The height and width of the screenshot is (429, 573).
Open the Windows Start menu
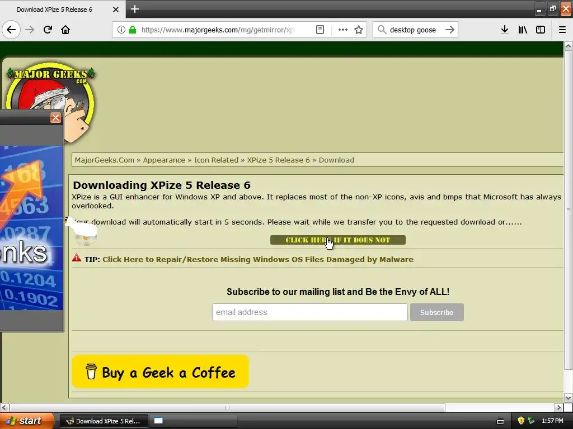pyautogui.click(x=27, y=421)
